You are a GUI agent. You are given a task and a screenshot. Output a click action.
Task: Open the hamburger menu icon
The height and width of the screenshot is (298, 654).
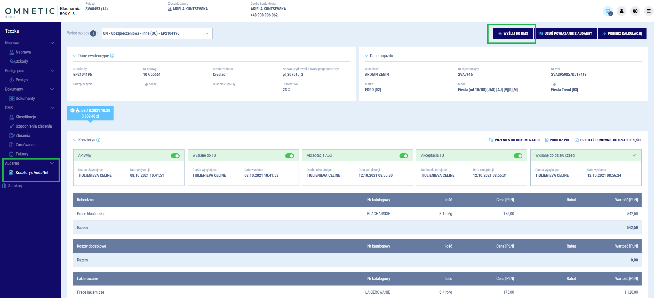pos(649,11)
